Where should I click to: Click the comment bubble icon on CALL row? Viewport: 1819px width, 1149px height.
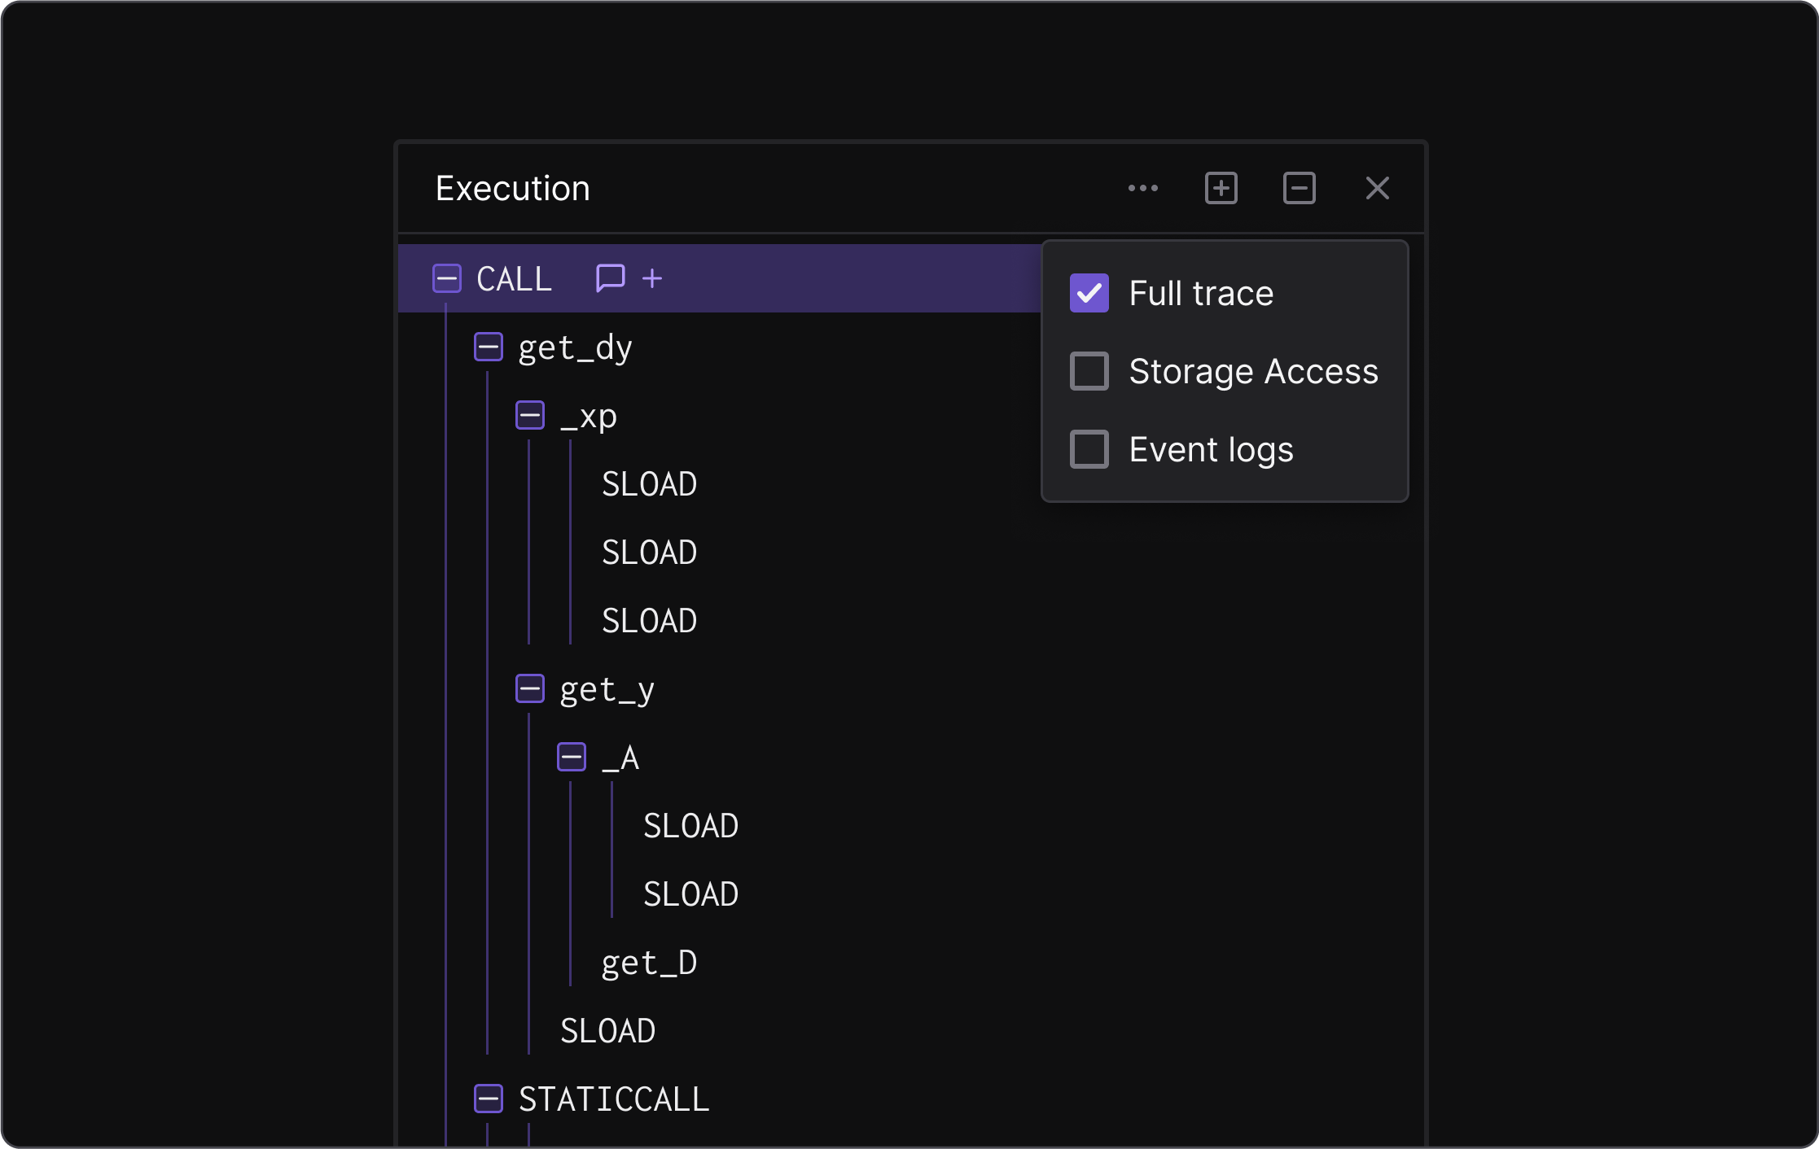(x=610, y=278)
